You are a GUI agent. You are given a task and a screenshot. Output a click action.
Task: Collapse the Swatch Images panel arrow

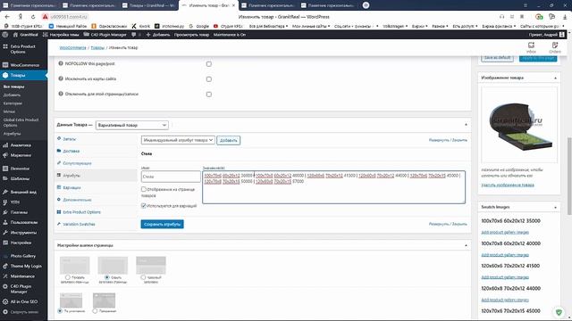[555, 207]
